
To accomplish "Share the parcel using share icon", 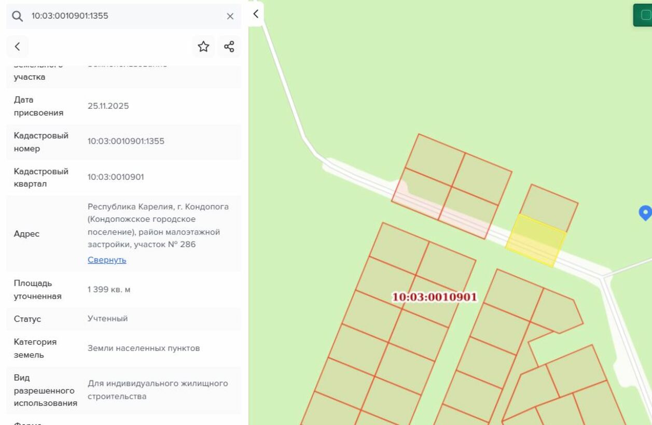I will pyautogui.click(x=229, y=47).
